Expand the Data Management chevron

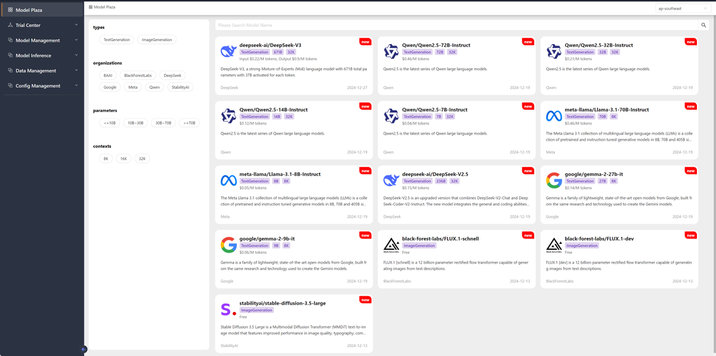pyautogui.click(x=76, y=70)
